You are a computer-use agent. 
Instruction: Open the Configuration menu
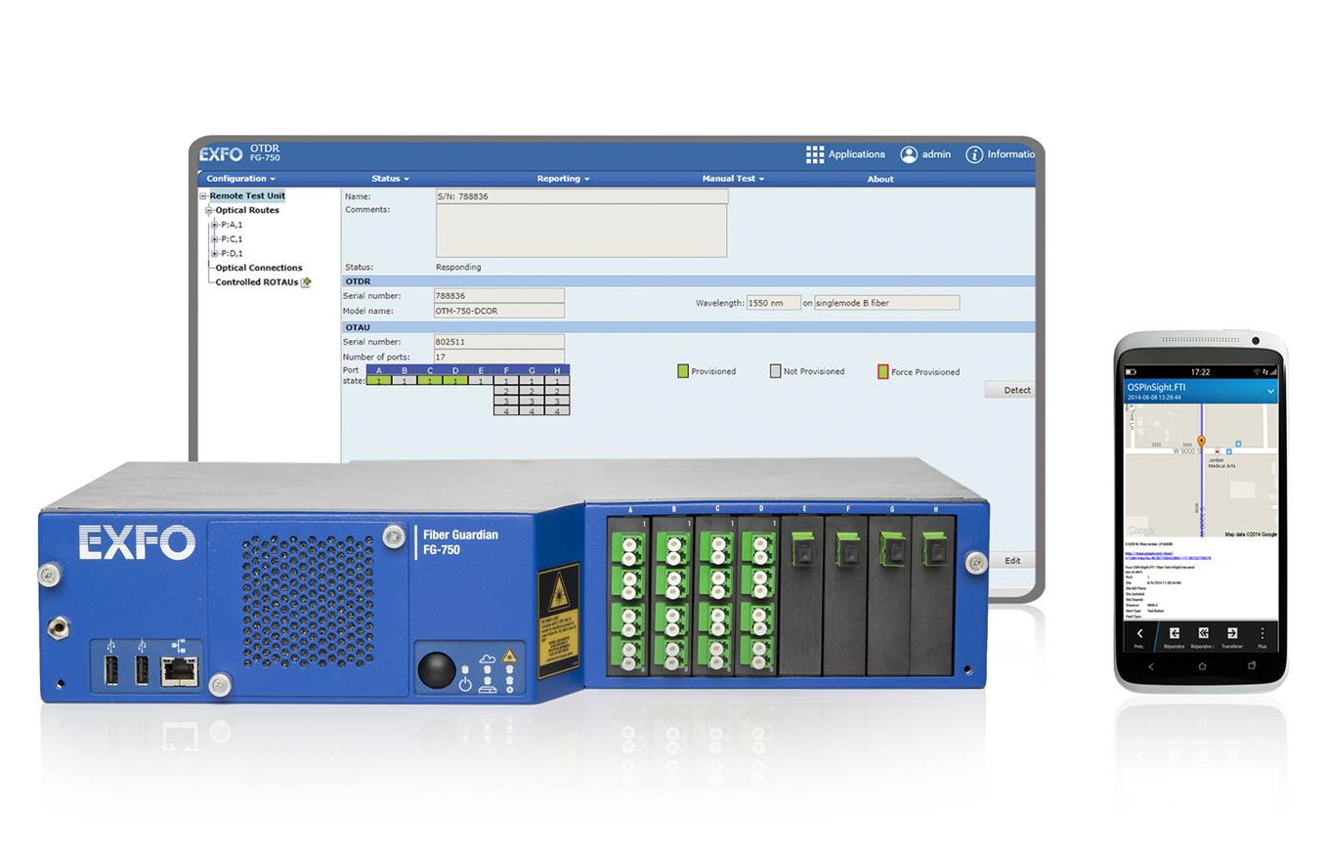(240, 179)
